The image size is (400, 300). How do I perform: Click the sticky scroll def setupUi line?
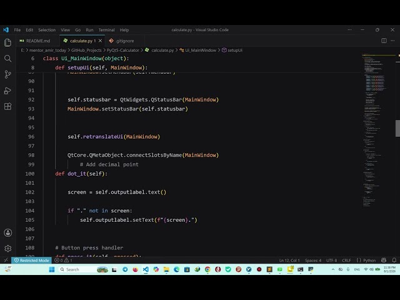tap(101, 67)
